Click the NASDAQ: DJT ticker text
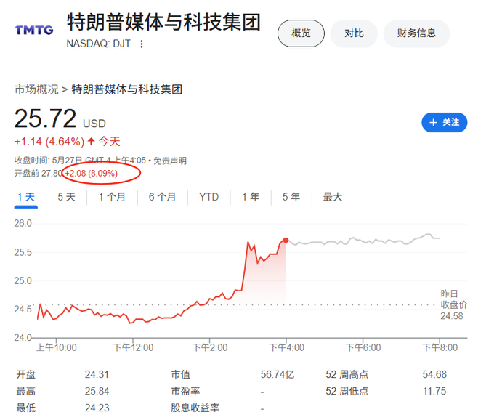This screenshot has height=420, width=494. coord(98,44)
